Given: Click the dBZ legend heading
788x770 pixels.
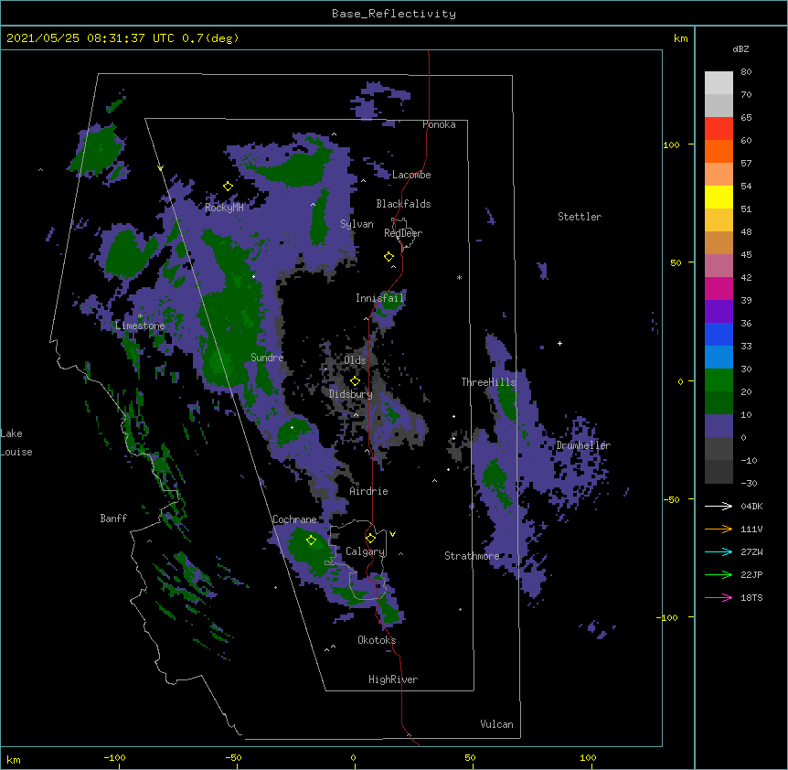Looking at the screenshot, I should pos(740,48).
